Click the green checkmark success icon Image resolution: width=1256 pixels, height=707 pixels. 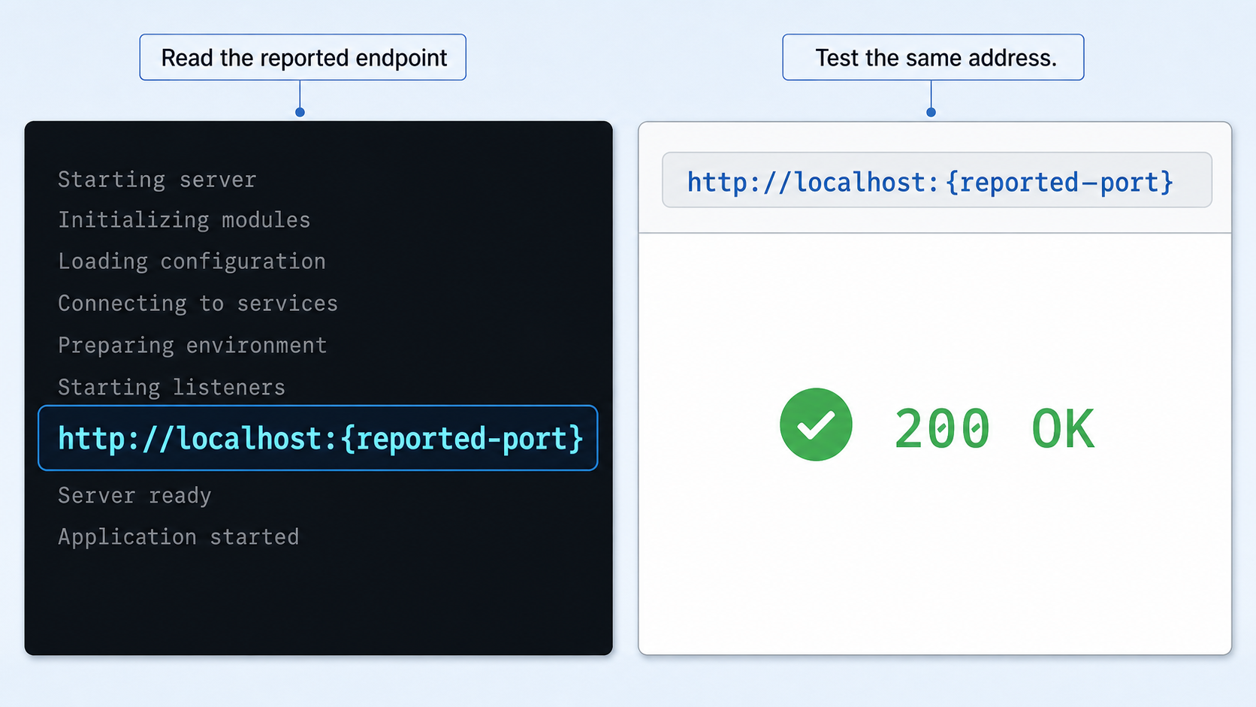[816, 425]
